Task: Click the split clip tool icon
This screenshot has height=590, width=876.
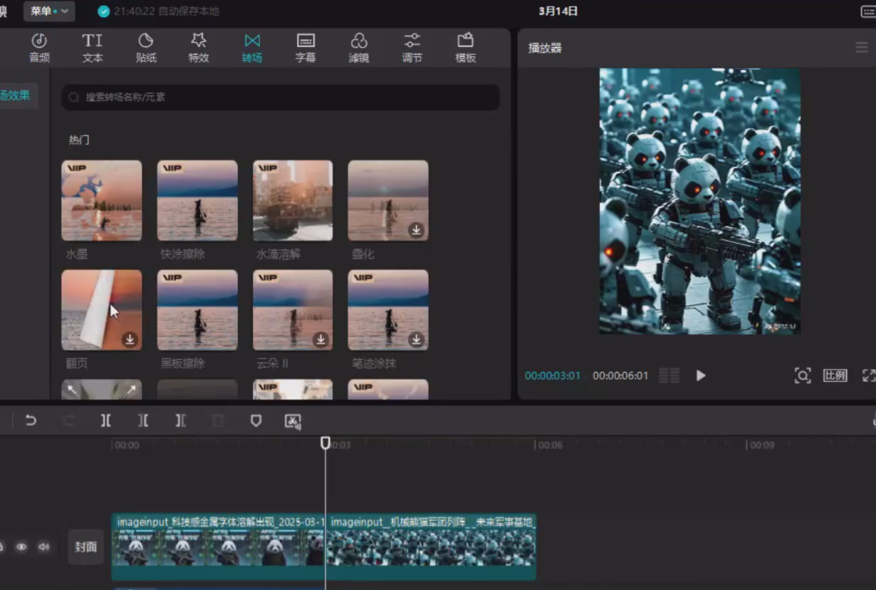Action: click(x=105, y=421)
